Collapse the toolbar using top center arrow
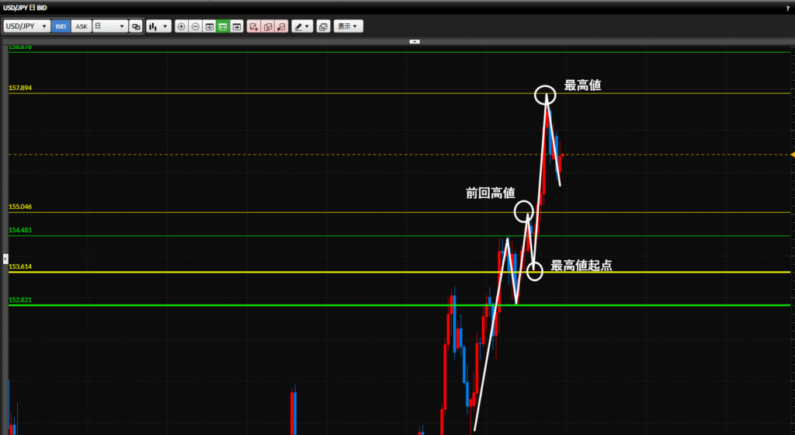Image resolution: width=795 pixels, height=435 pixels. pyautogui.click(x=414, y=41)
